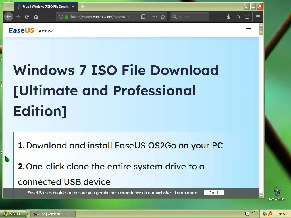Click the page scrollbar down arrow

click(261, 195)
